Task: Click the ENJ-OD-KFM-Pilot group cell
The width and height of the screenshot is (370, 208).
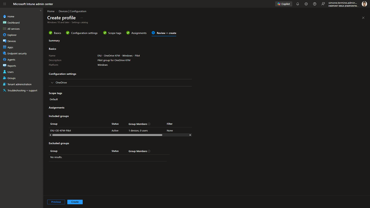Action: 61,131
